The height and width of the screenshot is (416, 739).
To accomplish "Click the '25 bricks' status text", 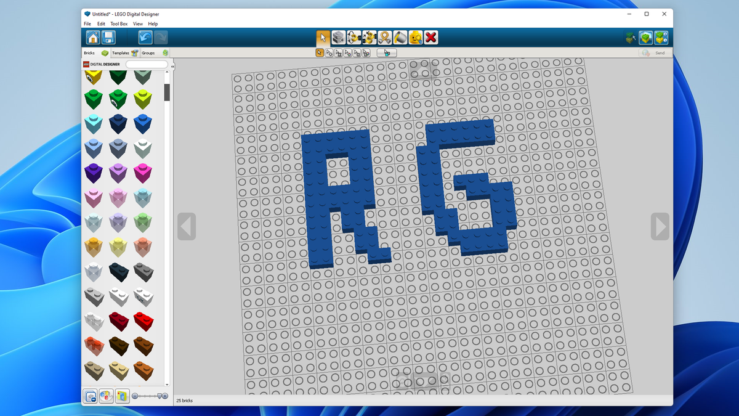I will 184,401.
